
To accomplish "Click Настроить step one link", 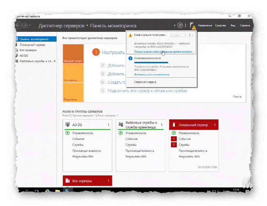I will (113, 53).
